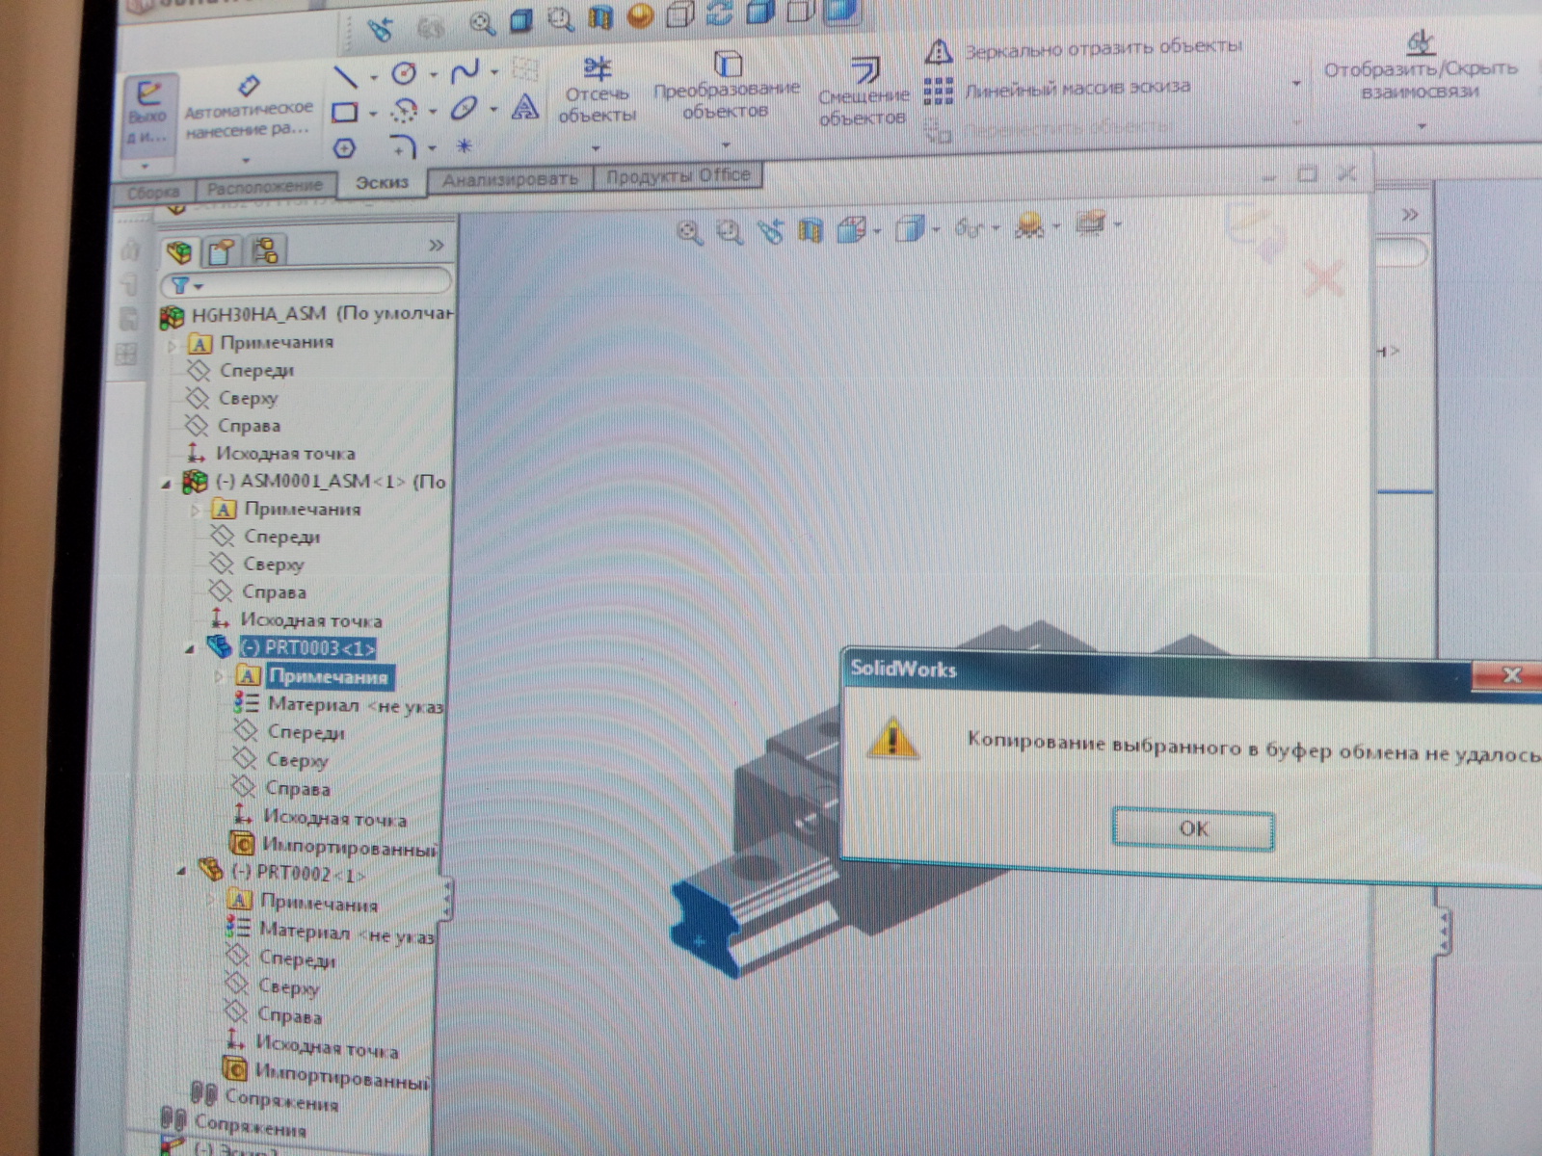Toggle the Hide/Show Items glasses icon

point(968,227)
